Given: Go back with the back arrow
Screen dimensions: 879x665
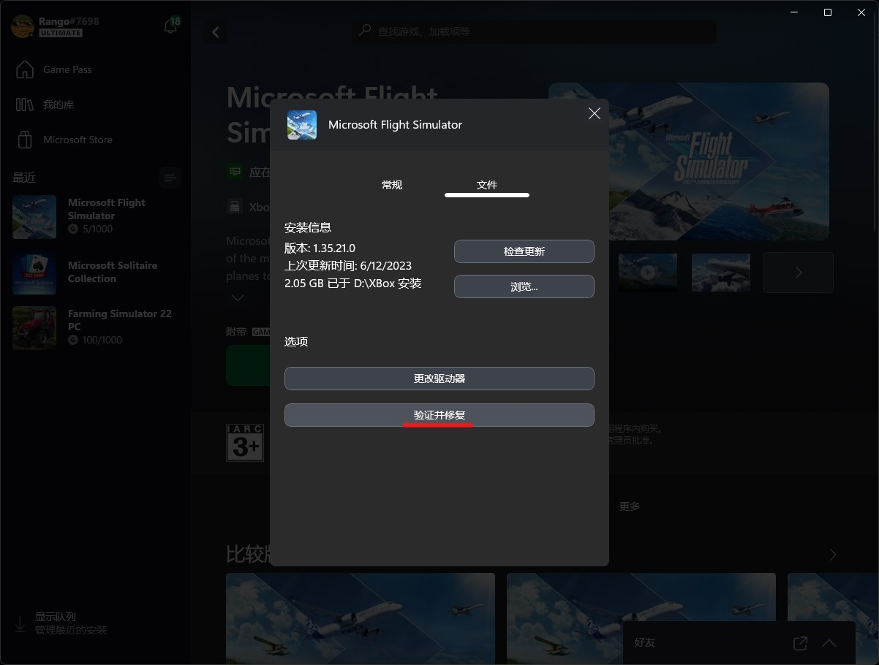Looking at the screenshot, I should click(216, 32).
